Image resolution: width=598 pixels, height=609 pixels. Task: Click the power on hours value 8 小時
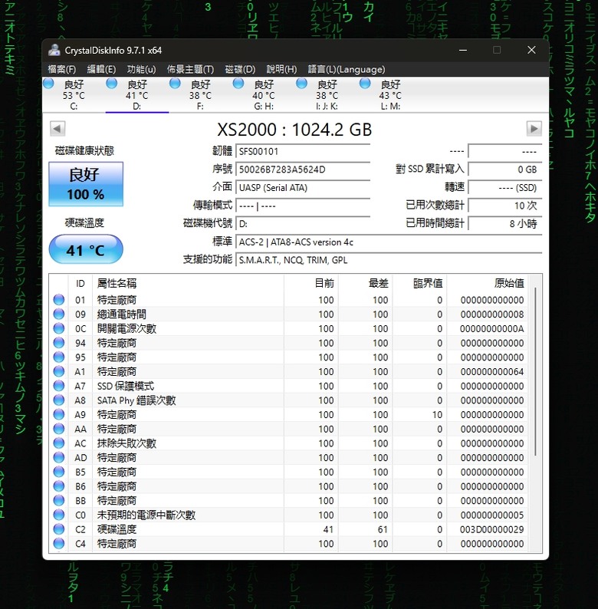point(504,224)
